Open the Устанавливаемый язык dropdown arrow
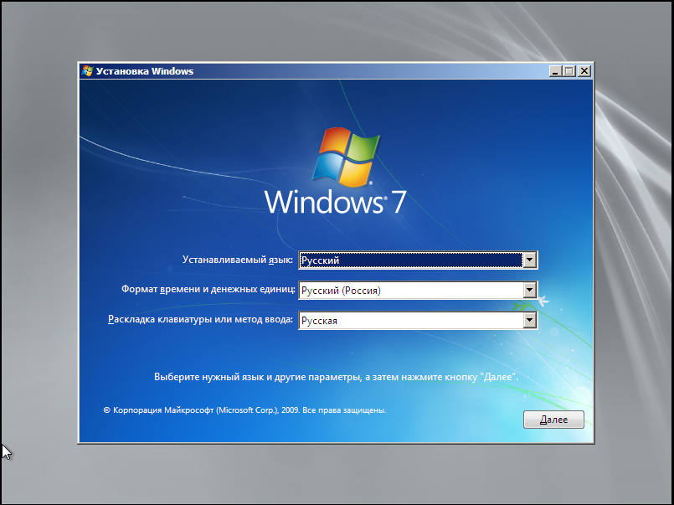This screenshot has height=505, width=674. coord(529,260)
